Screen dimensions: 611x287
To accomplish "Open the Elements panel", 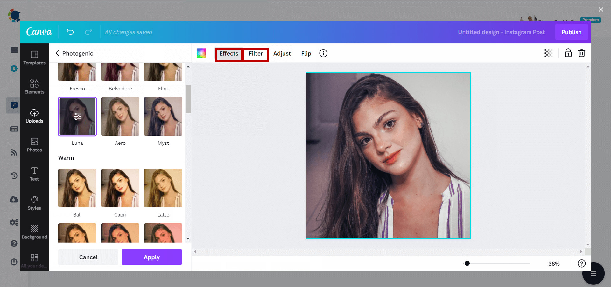I will (x=34, y=86).
